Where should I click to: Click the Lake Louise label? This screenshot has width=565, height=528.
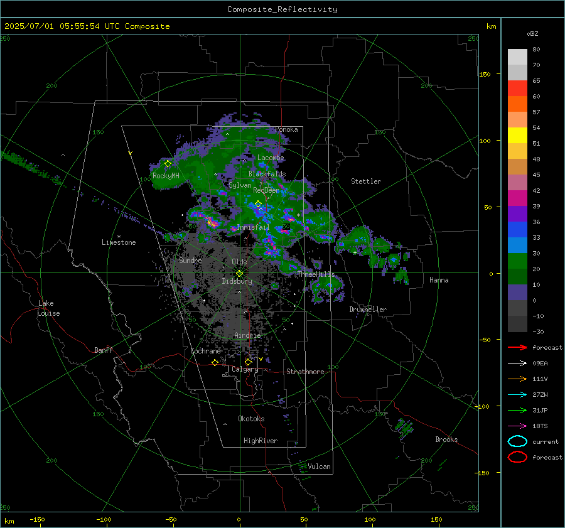[x=48, y=308]
